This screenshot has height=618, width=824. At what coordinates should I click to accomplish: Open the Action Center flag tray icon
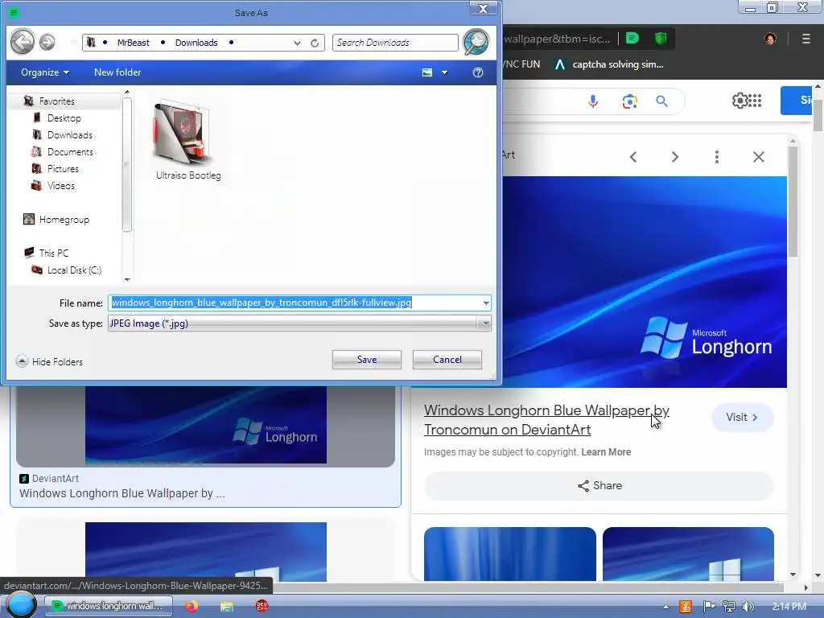coord(709,607)
